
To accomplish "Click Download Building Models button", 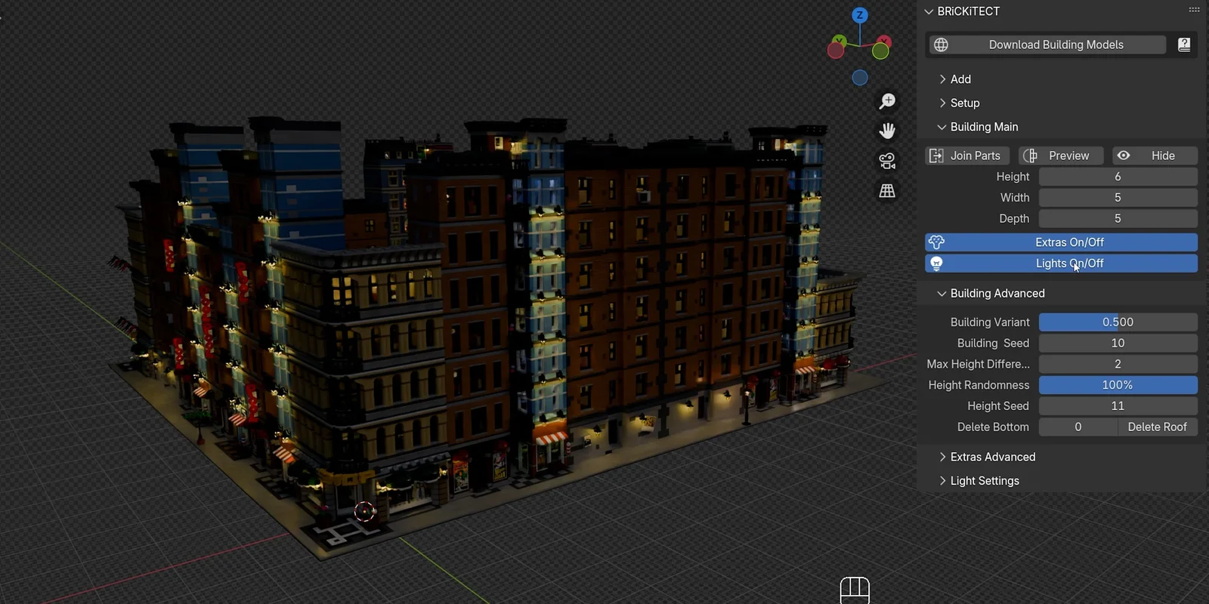I will pos(1047,45).
